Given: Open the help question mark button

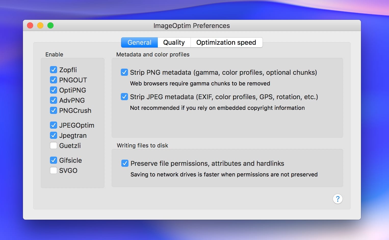Looking at the screenshot, I should [338, 199].
